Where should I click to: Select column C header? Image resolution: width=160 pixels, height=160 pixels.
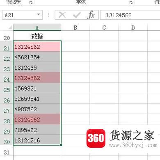104,27
